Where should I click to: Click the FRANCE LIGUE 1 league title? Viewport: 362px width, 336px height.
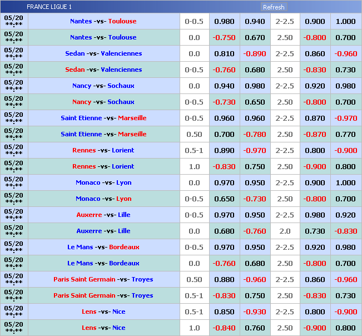pyautogui.click(x=49, y=7)
